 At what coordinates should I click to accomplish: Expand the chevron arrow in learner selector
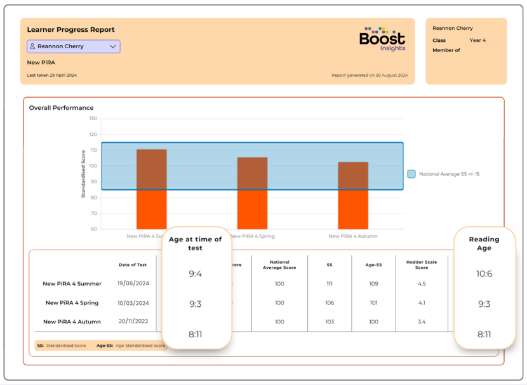pyautogui.click(x=112, y=46)
